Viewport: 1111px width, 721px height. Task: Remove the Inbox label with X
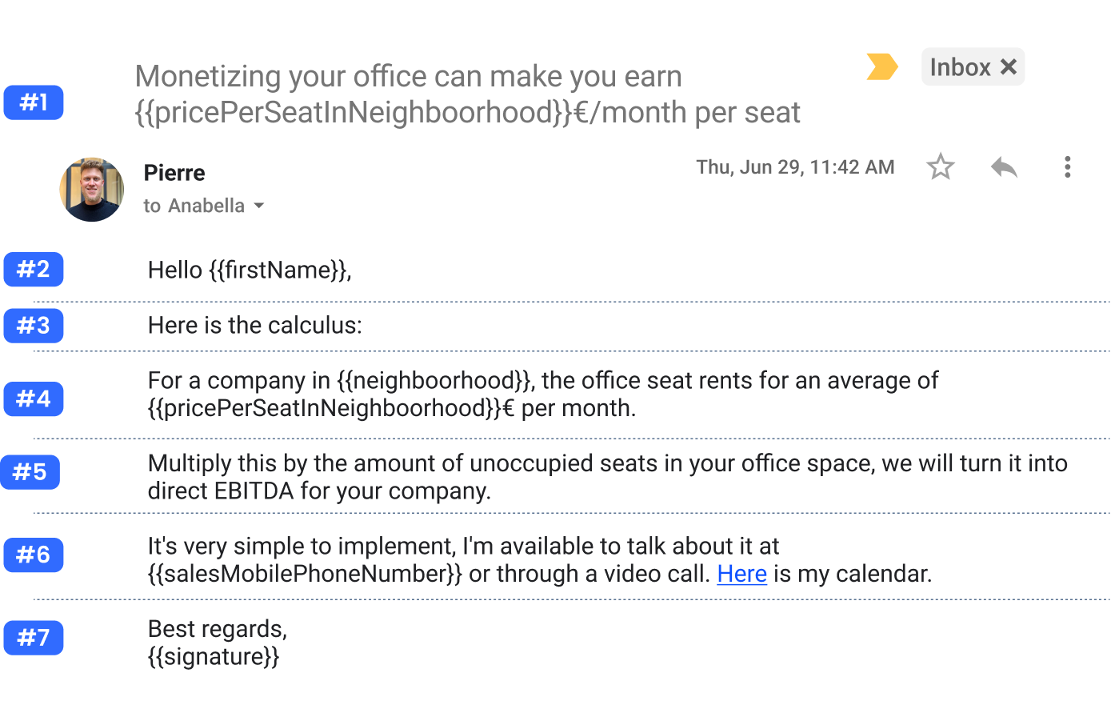coord(1009,67)
